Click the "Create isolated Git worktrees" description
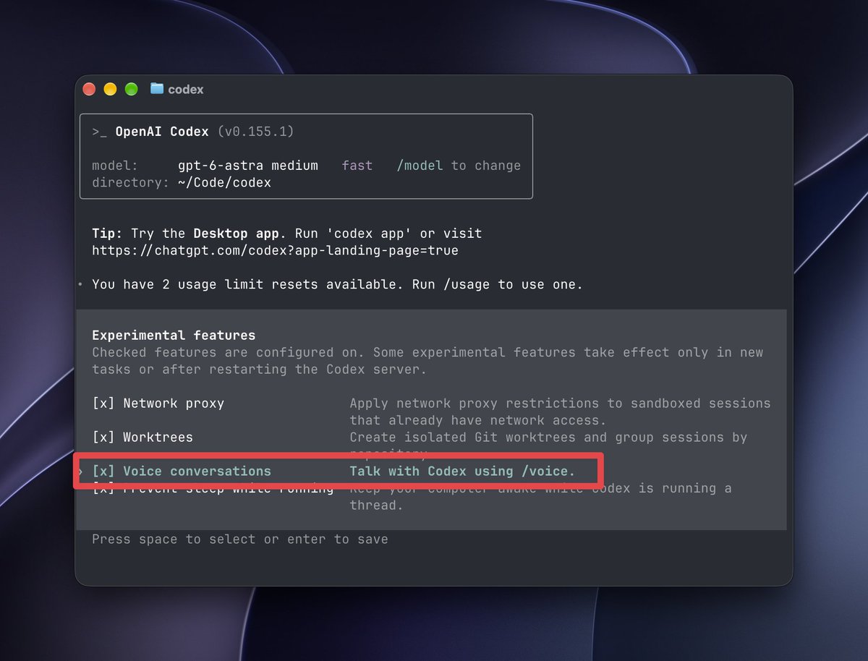 pyautogui.click(x=548, y=438)
